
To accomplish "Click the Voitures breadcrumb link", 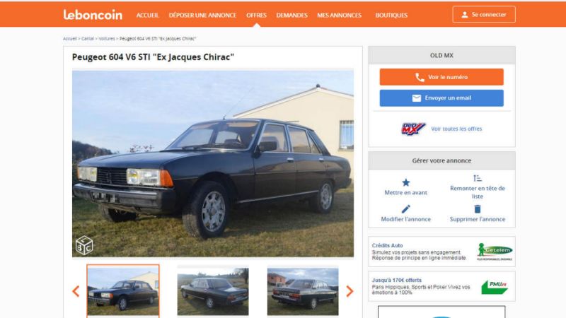I will click(107, 39).
